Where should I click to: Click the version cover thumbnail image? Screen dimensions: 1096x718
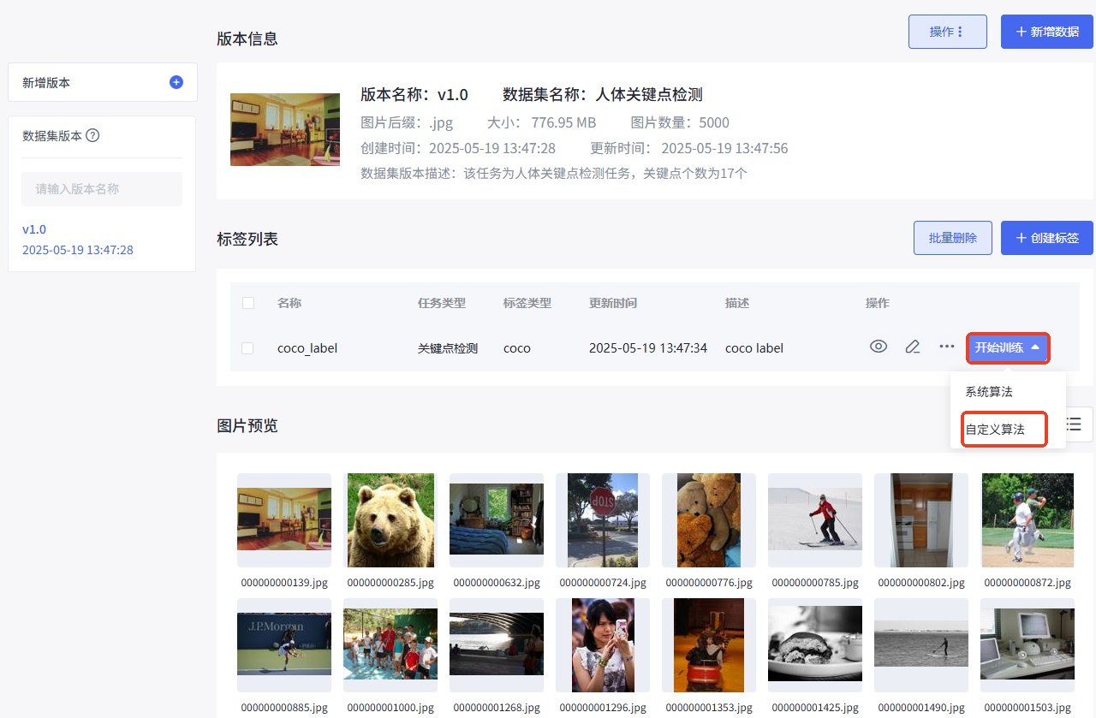285,129
